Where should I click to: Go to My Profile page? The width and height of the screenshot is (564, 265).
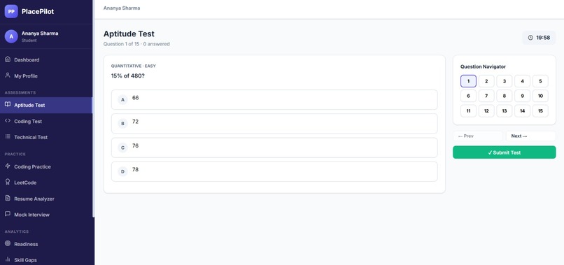tap(46, 76)
